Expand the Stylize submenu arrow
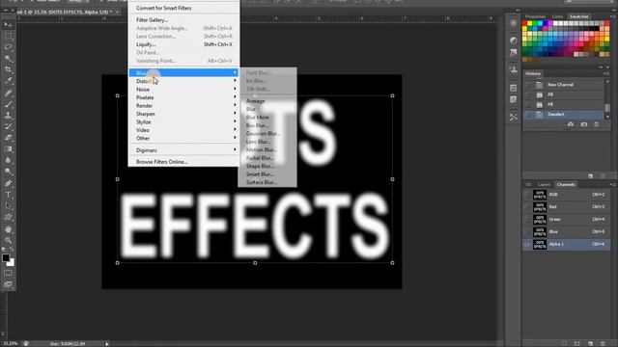 click(235, 121)
